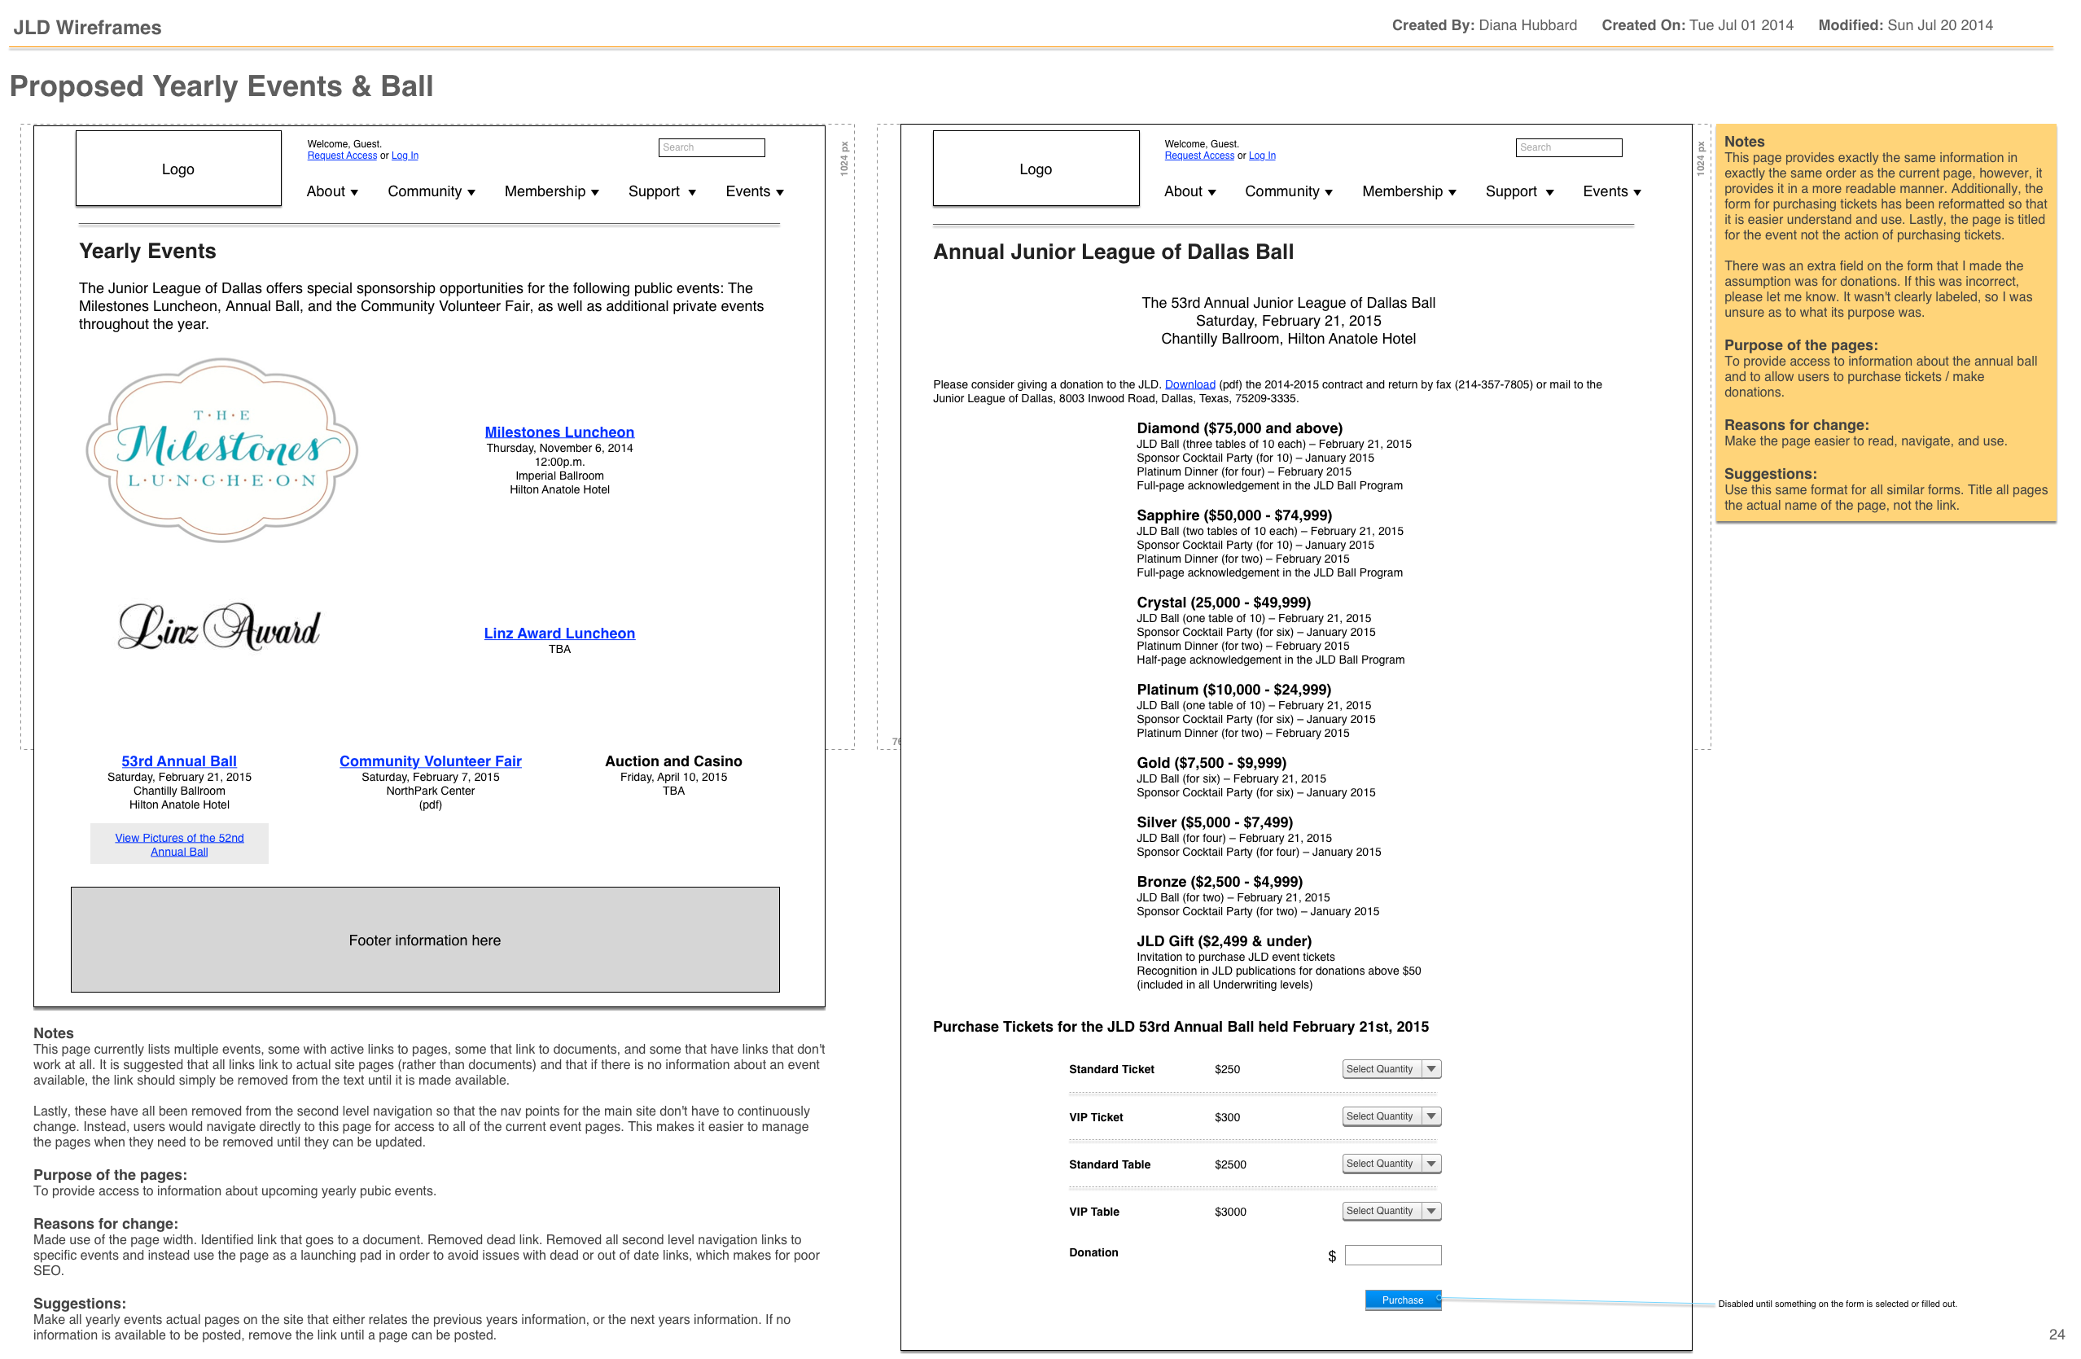Click the Proposed Yearly Events & Ball title
The image size is (2081, 1359).
(221, 85)
